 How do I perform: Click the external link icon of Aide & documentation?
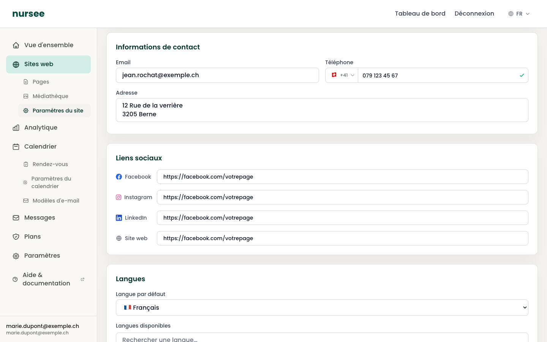tap(82, 279)
